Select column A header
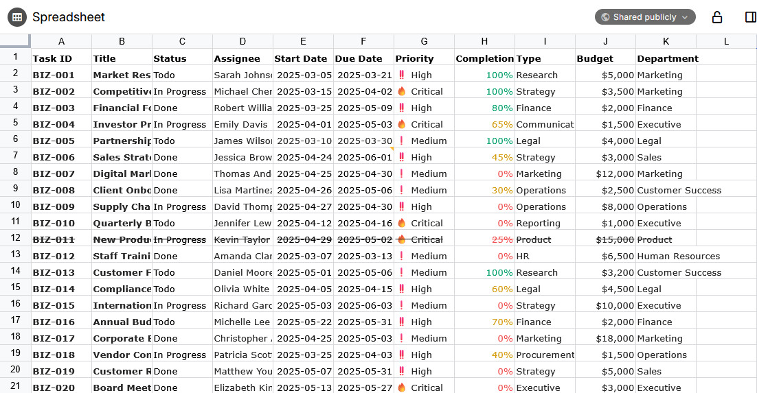Image resolution: width=757 pixels, height=393 pixels. coord(61,41)
